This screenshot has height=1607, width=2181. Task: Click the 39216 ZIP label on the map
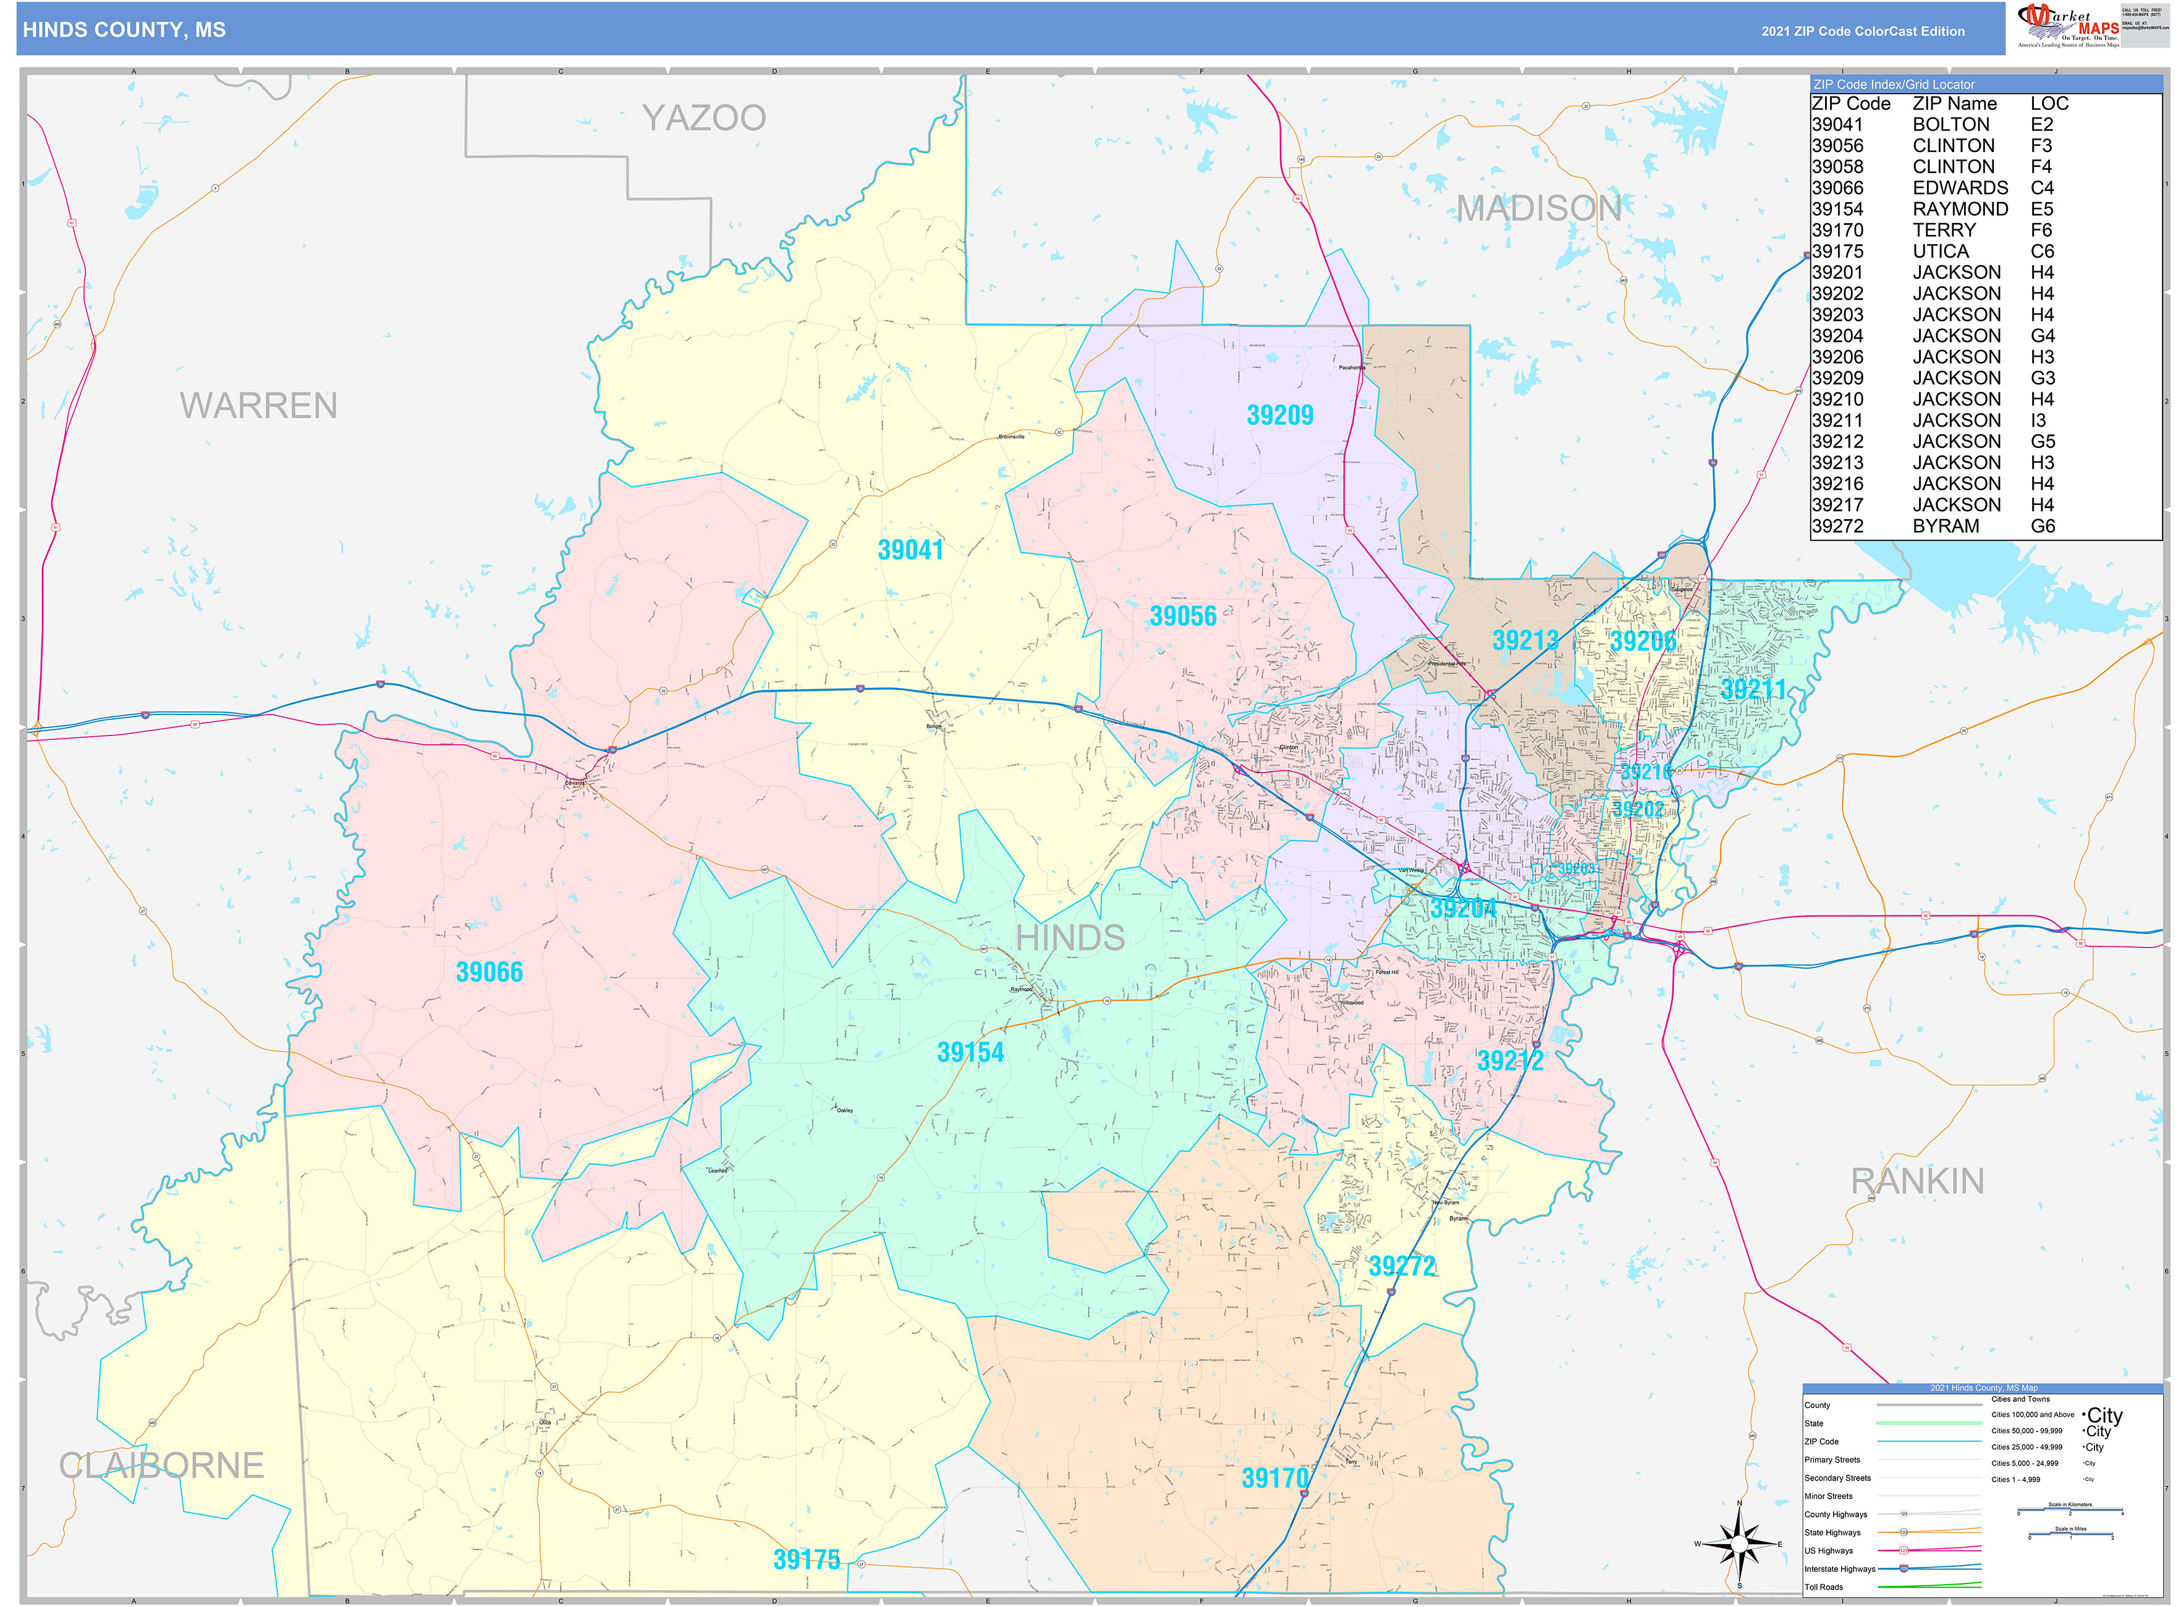coord(1646,773)
